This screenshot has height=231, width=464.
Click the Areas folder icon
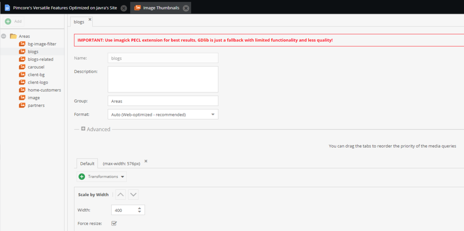coord(13,36)
